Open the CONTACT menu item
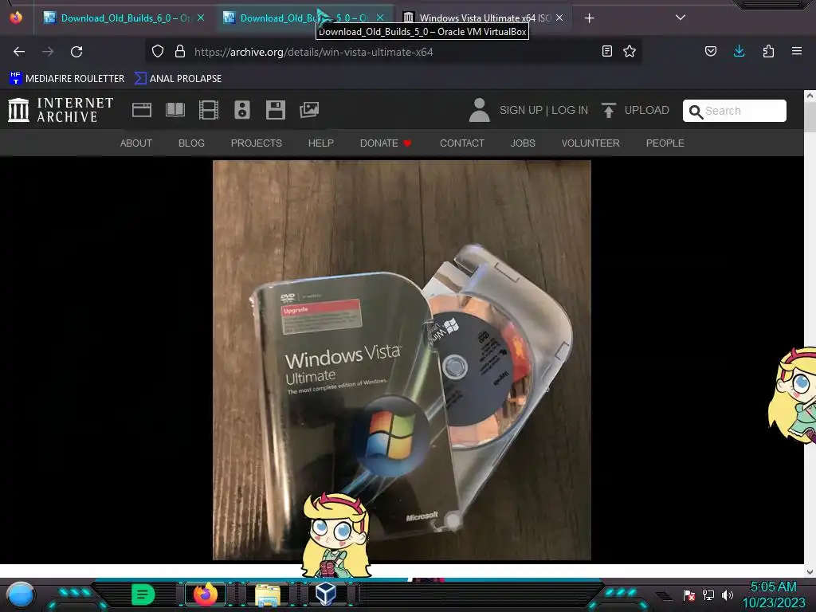This screenshot has width=816, height=612. pos(462,143)
